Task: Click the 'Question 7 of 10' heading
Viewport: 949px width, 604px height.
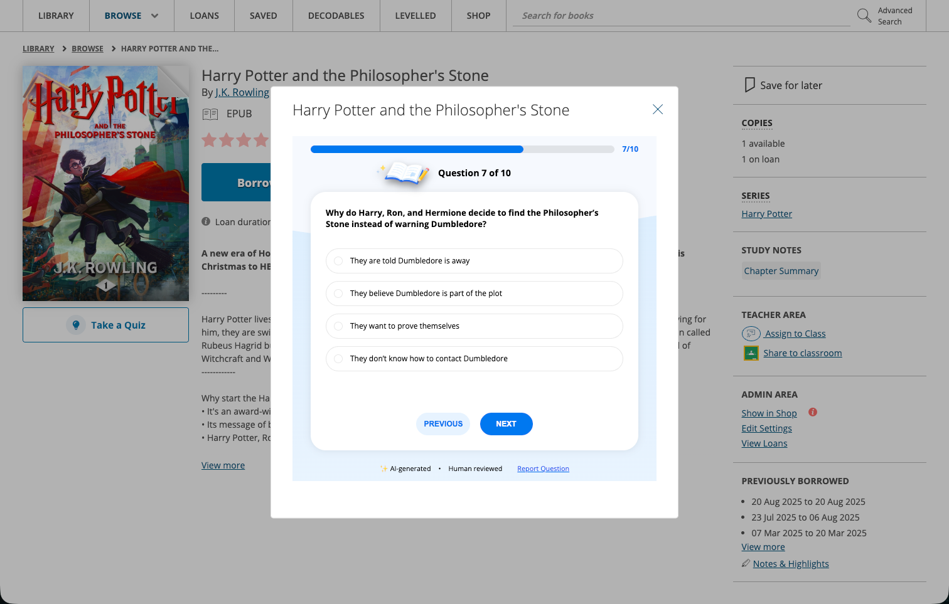Action: coord(474,173)
